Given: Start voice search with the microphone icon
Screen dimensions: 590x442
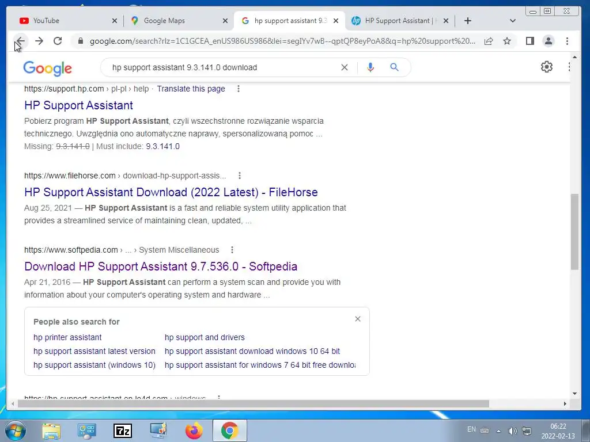Looking at the screenshot, I should 370,67.
